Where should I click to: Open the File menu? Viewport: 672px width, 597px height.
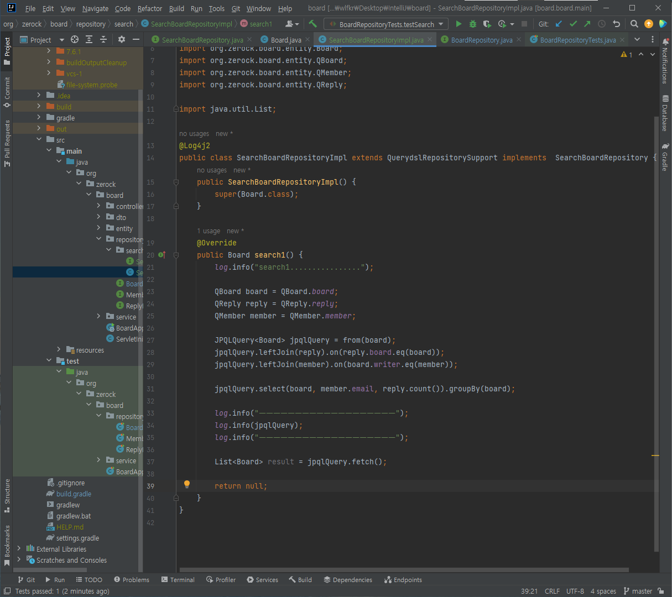(30, 8)
